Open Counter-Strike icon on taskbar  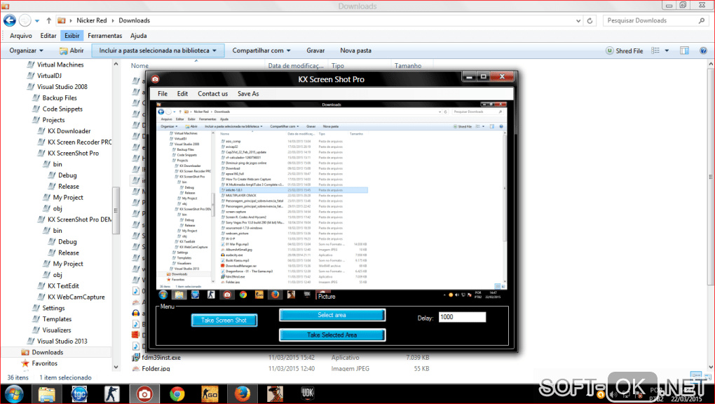(111, 394)
